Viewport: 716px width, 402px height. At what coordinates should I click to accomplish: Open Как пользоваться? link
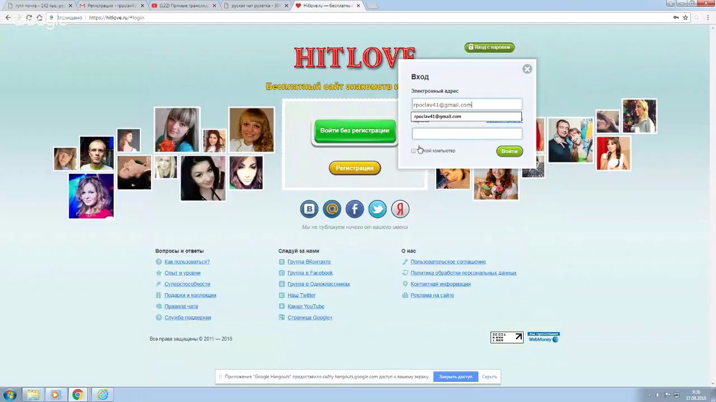pos(187,262)
